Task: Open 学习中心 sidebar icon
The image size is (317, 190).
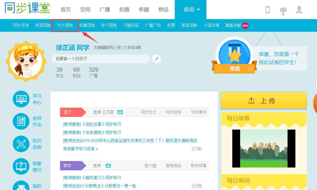Action: click(21, 99)
